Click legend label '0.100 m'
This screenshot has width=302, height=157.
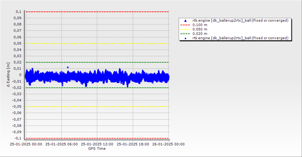tap(200, 25)
